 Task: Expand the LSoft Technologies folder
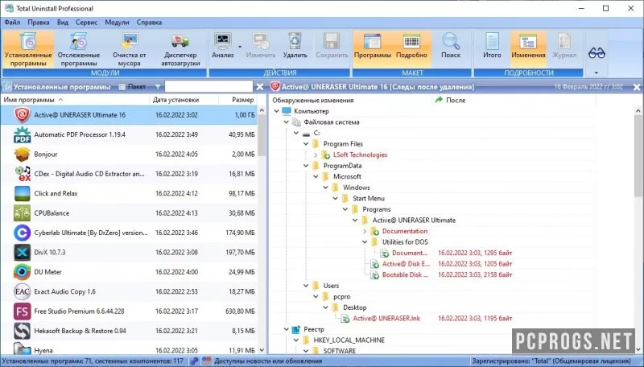316,155
